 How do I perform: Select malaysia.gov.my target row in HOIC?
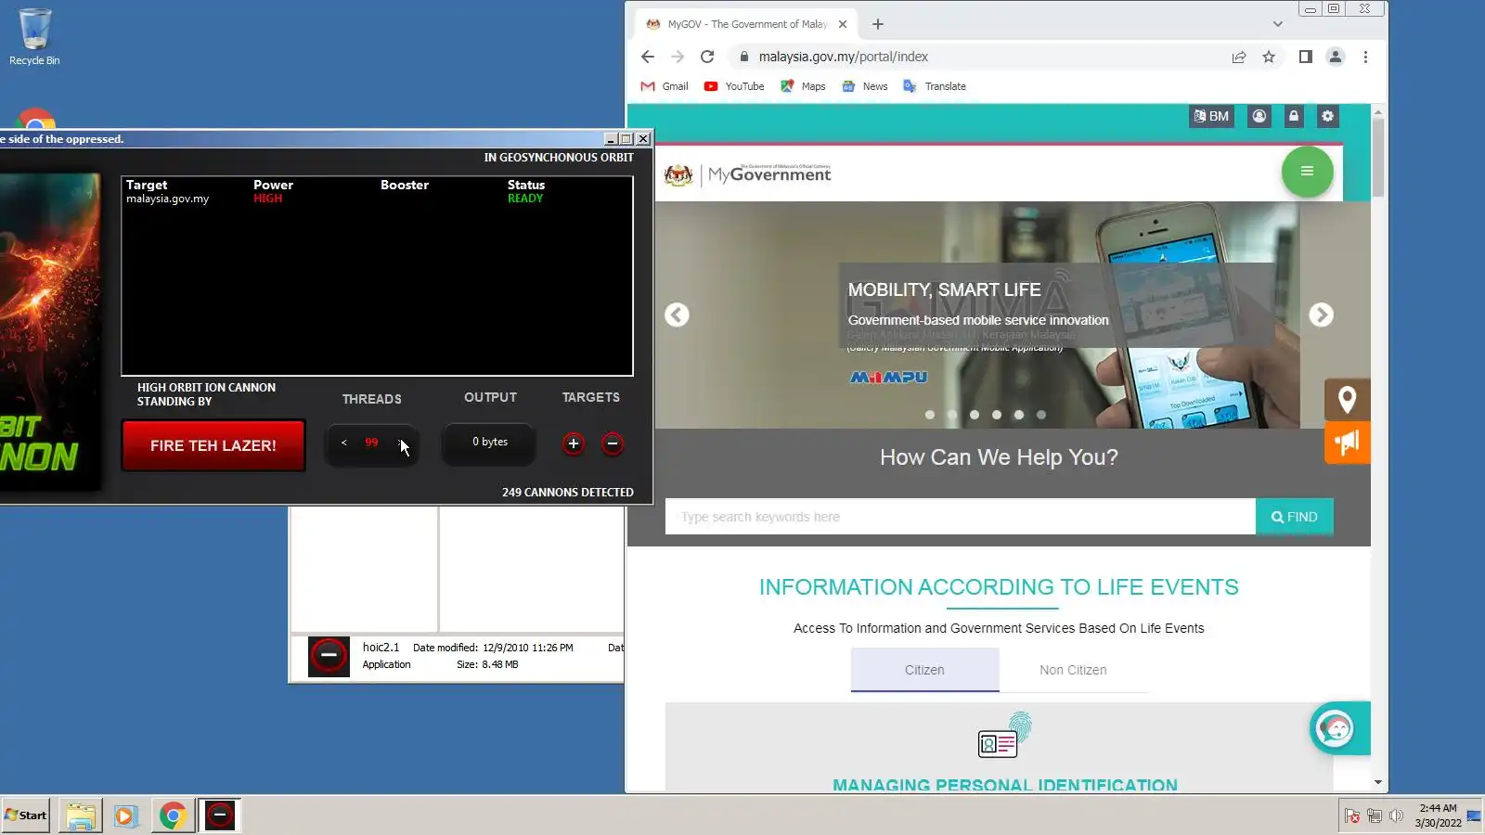[x=377, y=199]
